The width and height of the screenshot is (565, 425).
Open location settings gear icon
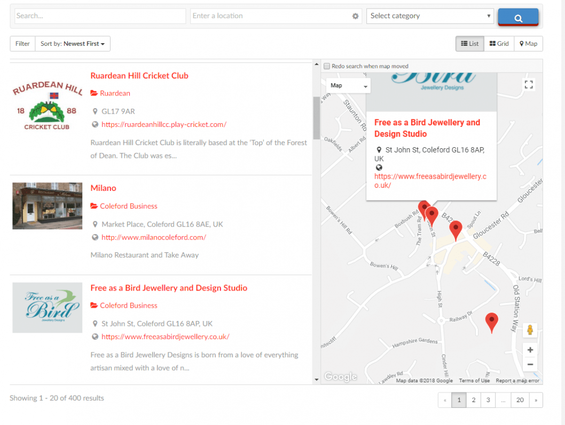[x=355, y=16]
